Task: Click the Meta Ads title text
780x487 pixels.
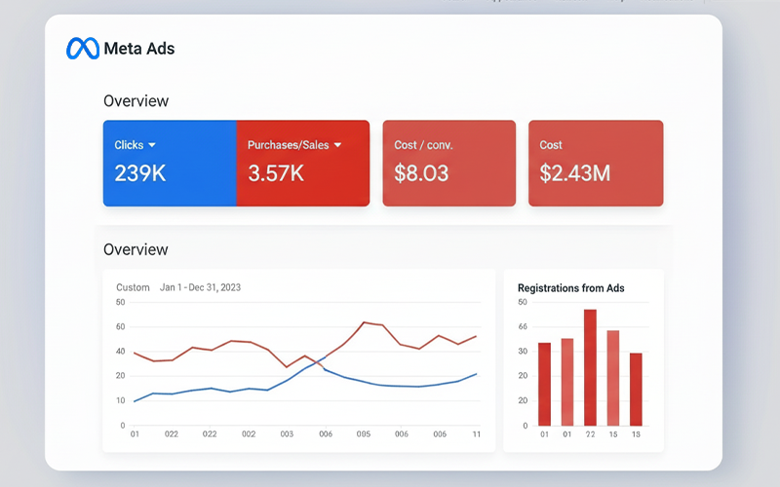Action: [x=138, y=48]
